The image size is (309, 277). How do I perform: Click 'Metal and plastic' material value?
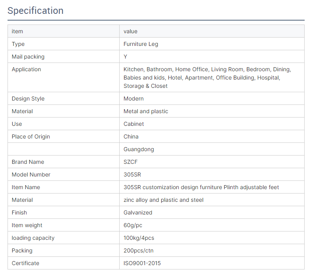coord(146,112)
